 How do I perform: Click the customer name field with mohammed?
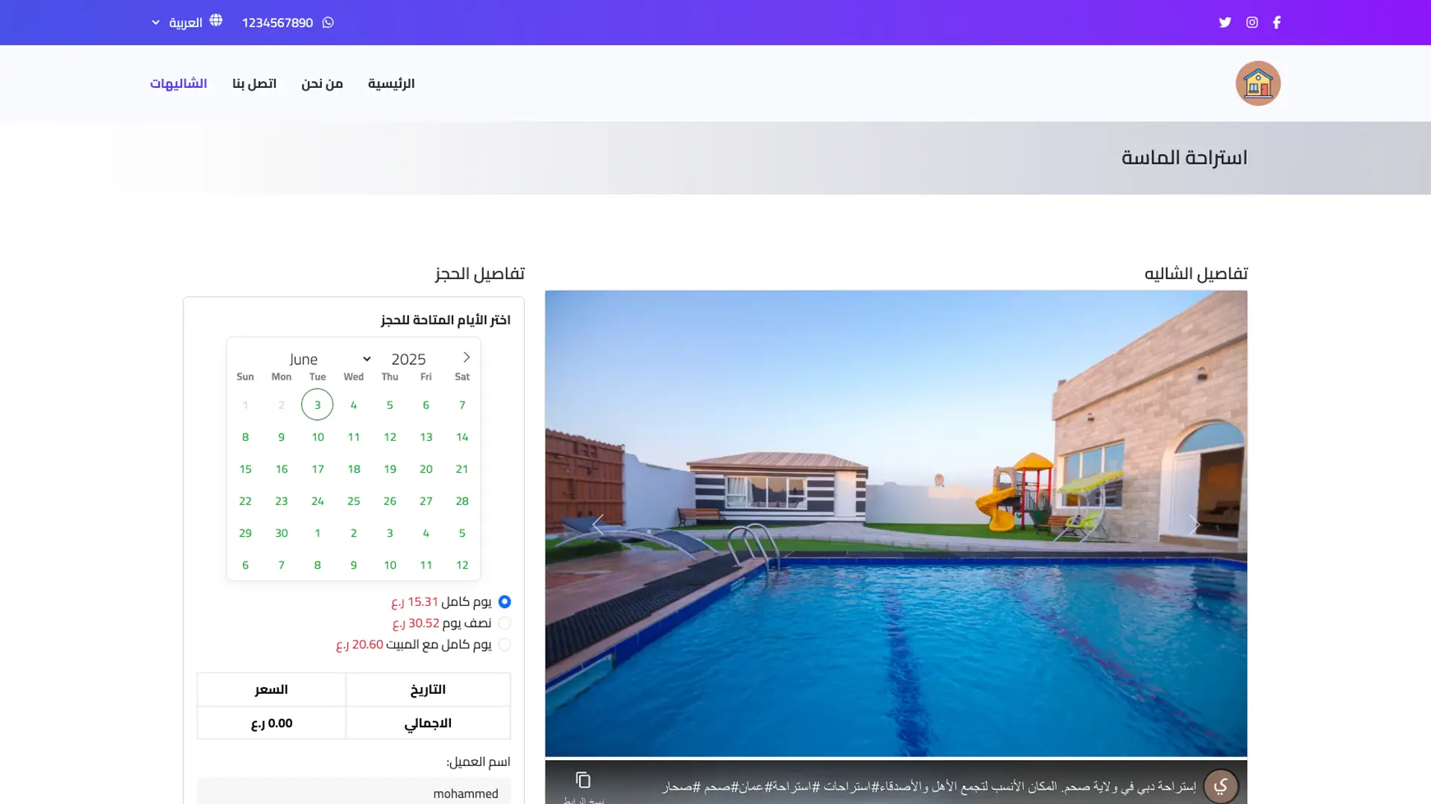[x=354, y=792]
